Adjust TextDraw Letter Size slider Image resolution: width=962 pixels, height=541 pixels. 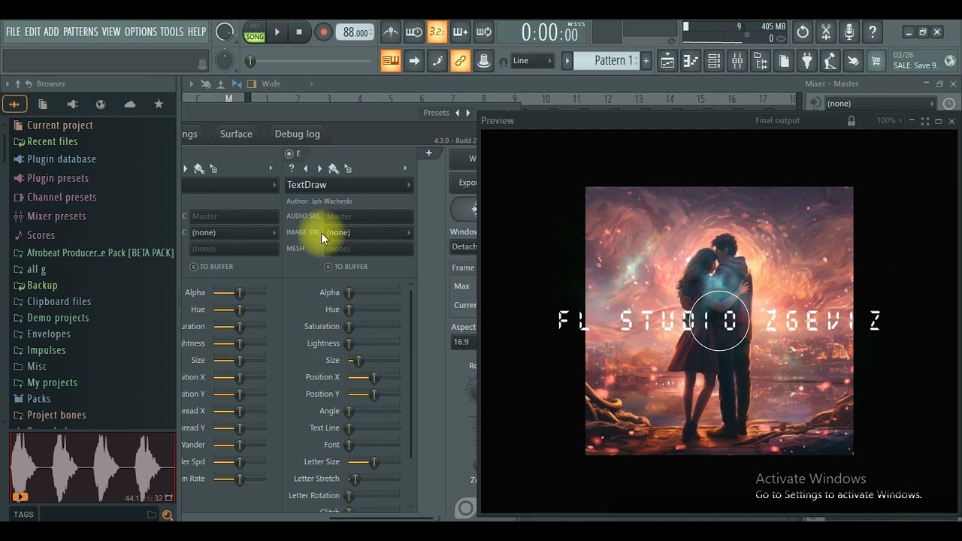tap(374, 462)
